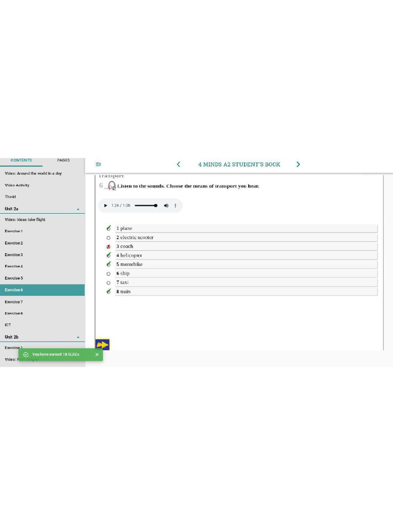The height and width of the screenshot is (525, 393).
Task: Click the '5 motorbike' answer row
Action: tap(246, 265)
